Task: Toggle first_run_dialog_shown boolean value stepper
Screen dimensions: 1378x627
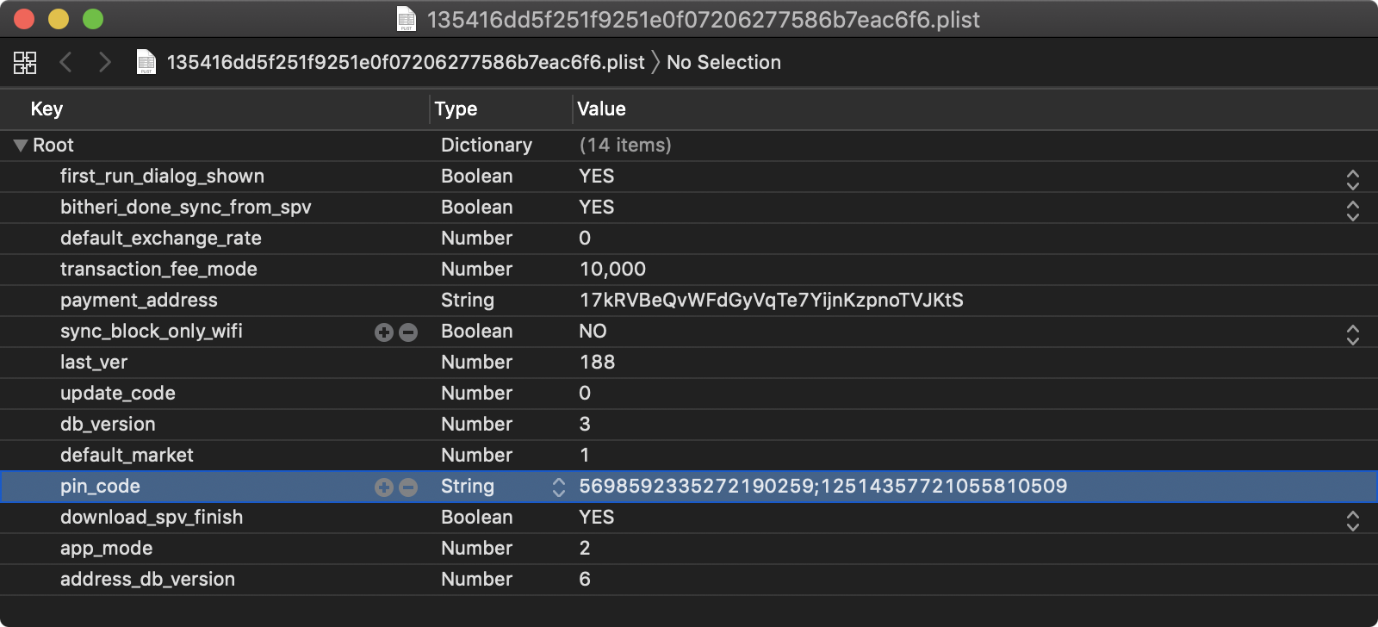Action: [1352, 179]
